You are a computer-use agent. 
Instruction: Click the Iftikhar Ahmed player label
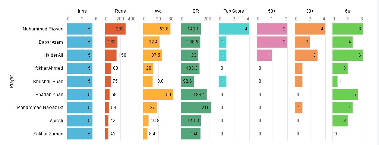click(48, 68)
